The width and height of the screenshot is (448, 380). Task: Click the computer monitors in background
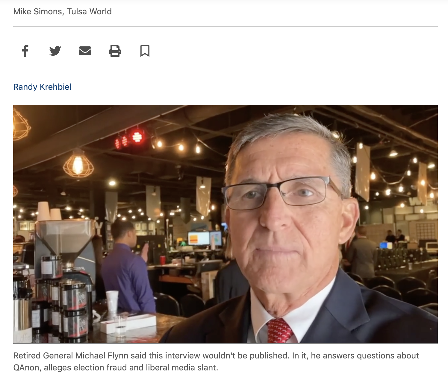205,238
